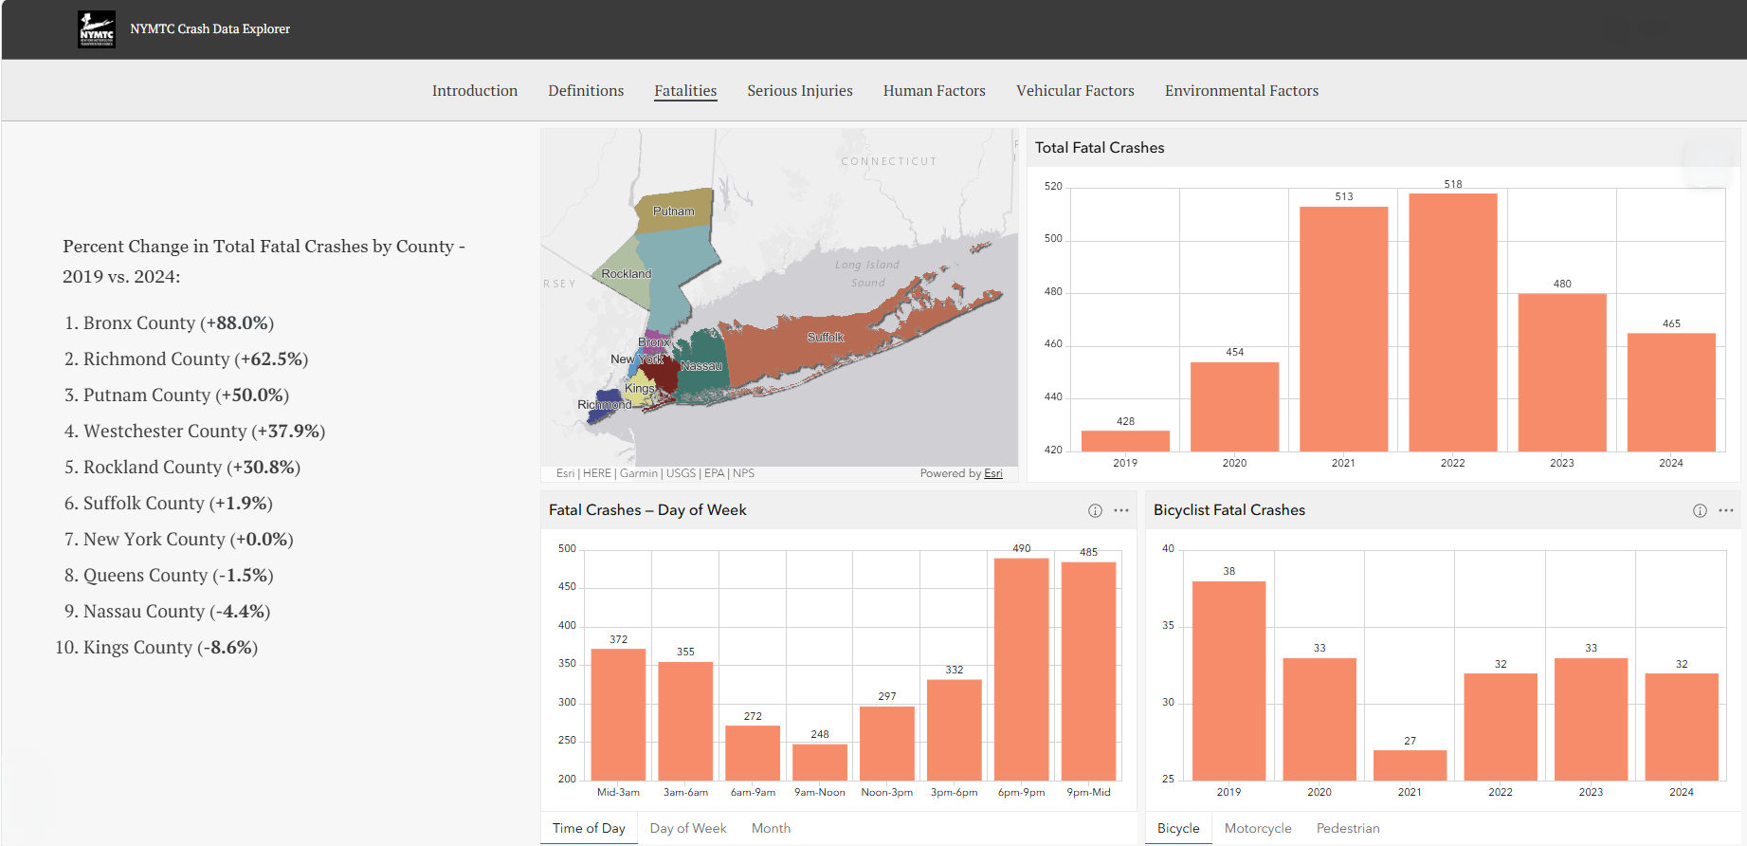Click the NYMTC Crash Data Explorer title
This screenshot has height=846, width=1747.
(210, 29)
